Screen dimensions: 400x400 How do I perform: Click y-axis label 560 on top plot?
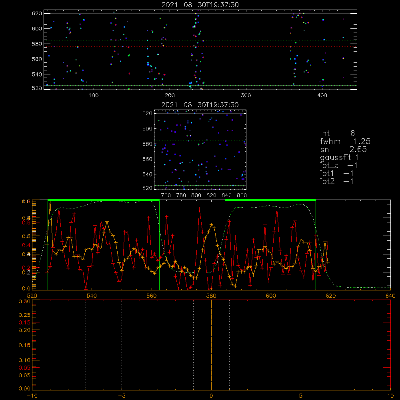click(x=37, y=59)
